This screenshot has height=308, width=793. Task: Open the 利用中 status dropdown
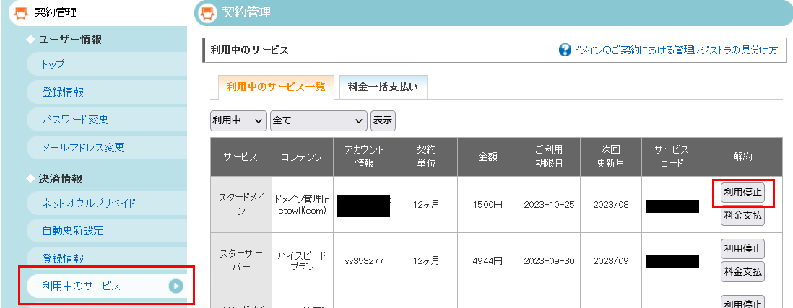pyautogui.click(x=238, y=120)
